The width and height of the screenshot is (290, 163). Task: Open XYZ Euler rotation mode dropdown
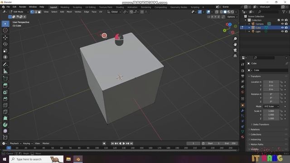271,106
